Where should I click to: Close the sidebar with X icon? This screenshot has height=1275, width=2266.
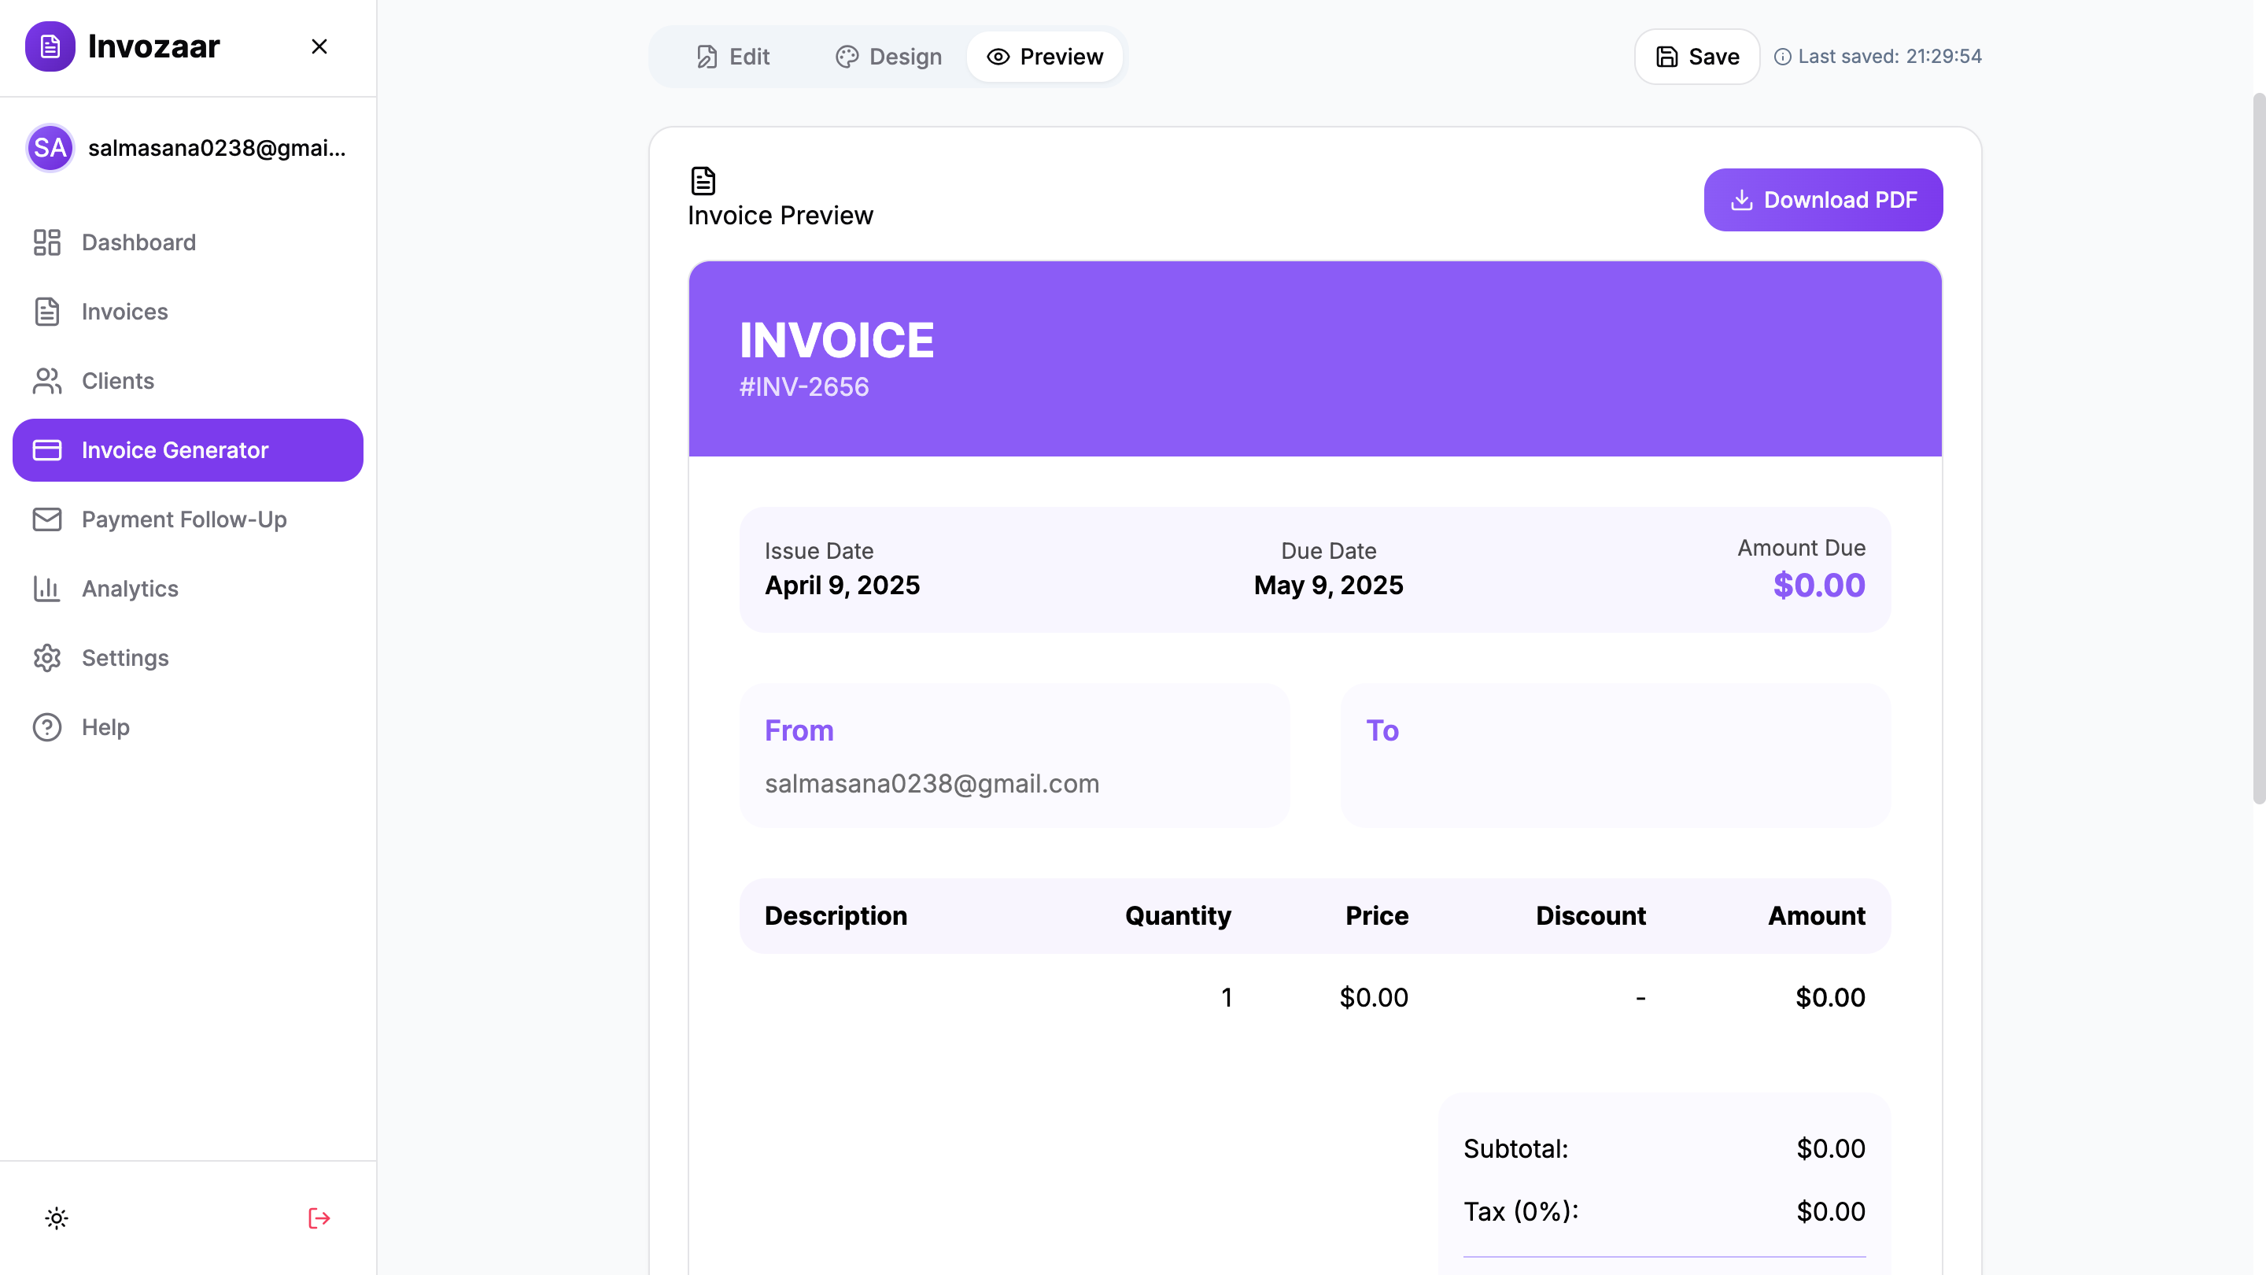point(319,46)
